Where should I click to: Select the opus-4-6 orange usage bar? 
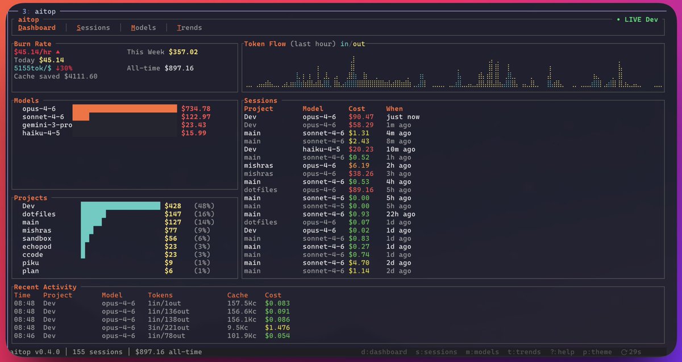pos(125,109)
